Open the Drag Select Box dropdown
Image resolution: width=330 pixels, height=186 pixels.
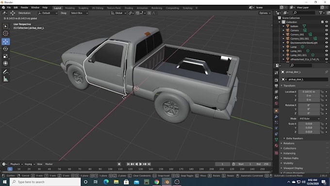[x=79, y=13]
